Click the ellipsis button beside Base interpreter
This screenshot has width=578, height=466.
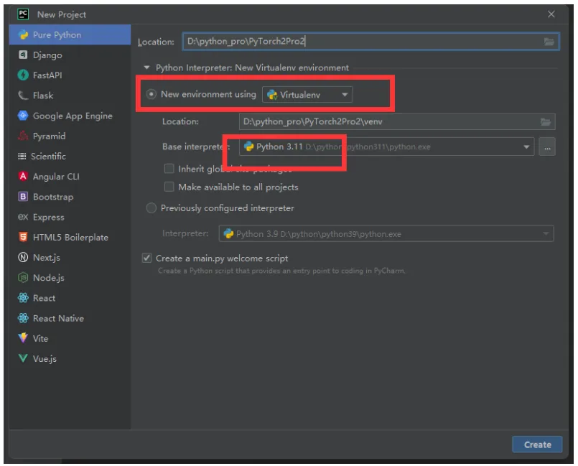(x=546, y=147)
